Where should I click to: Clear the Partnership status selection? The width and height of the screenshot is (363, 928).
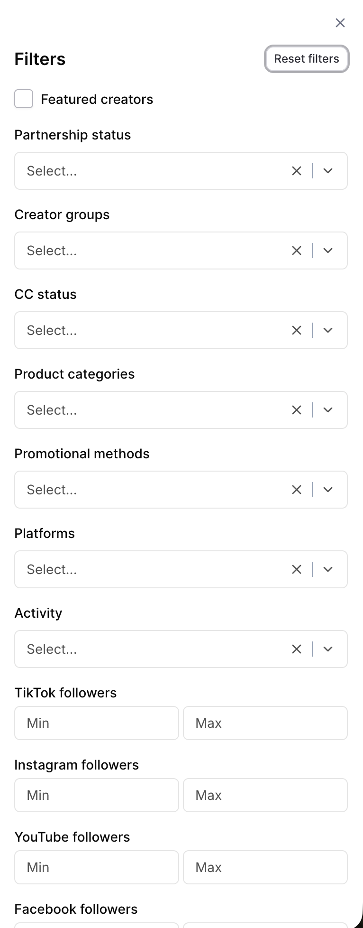pos(297,171)
